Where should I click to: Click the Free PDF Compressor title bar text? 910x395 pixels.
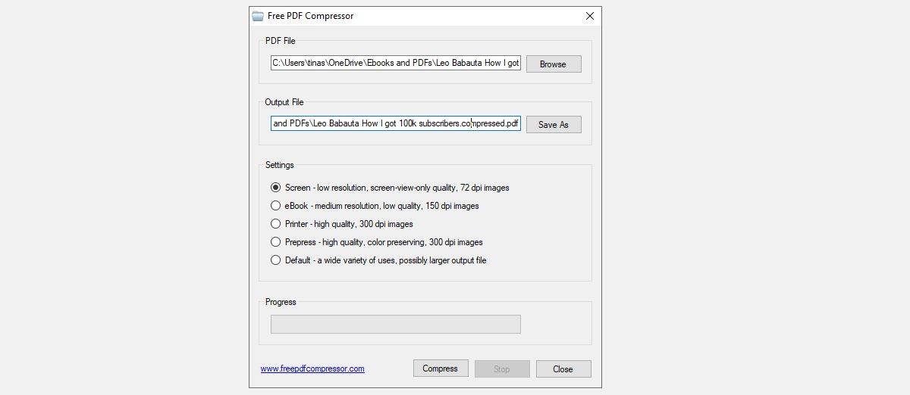pos(310,16)
